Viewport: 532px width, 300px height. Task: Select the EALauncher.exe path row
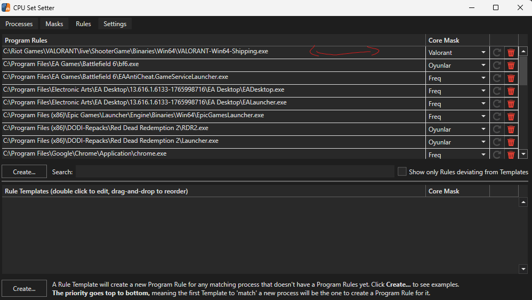(214, 104)
